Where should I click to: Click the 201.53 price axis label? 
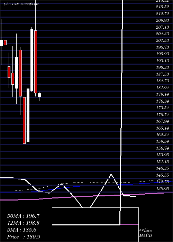162,40
